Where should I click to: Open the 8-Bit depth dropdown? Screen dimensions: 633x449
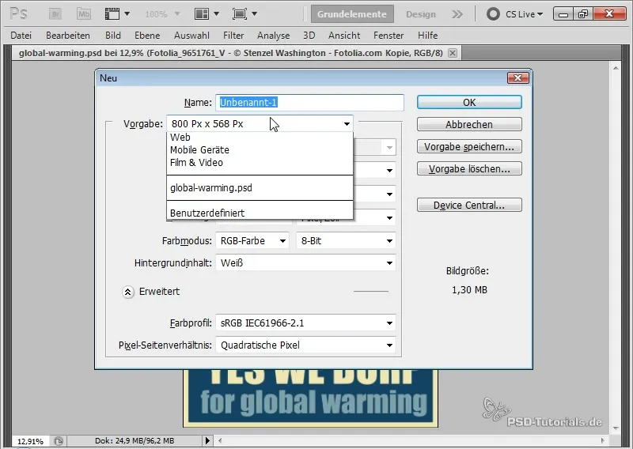[x=346, y=241]
